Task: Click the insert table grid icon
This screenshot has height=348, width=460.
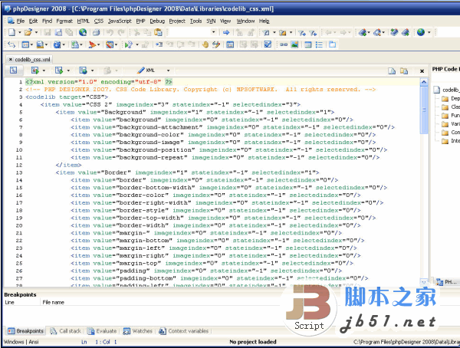Action: [307, 44]
